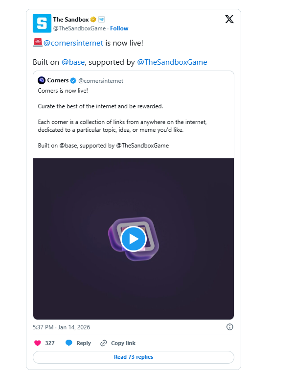
Task: Click the Corners quoted account name
Action: [58, 80]
